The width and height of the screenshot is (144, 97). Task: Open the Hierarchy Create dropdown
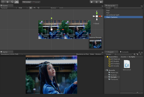(109, 8)
